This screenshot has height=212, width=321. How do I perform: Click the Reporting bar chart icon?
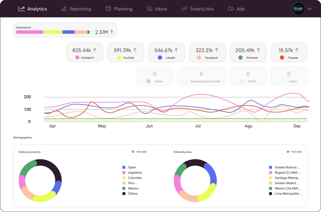[x=64, y=8]
